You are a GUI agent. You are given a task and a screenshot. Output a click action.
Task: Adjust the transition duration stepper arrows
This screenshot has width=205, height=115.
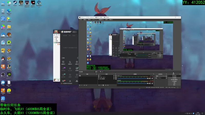point(166,78)
